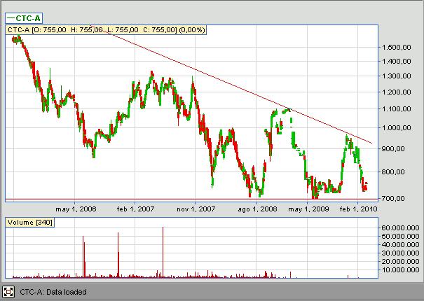424x301 pixels.
Task: Click the 'CTC-A: Data loaded' status text
Action: coord(53,292)
